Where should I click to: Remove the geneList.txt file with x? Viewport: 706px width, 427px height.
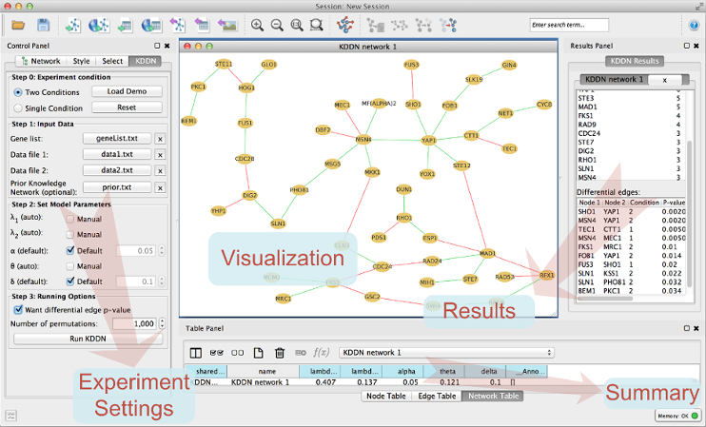click(160, 138)
